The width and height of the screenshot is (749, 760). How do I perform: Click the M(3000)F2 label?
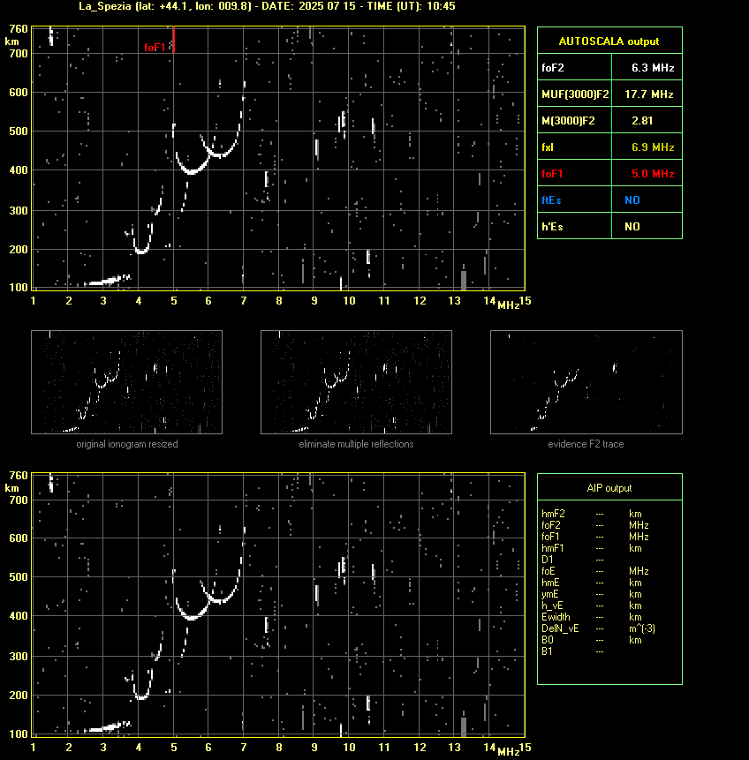click(568, 121)
